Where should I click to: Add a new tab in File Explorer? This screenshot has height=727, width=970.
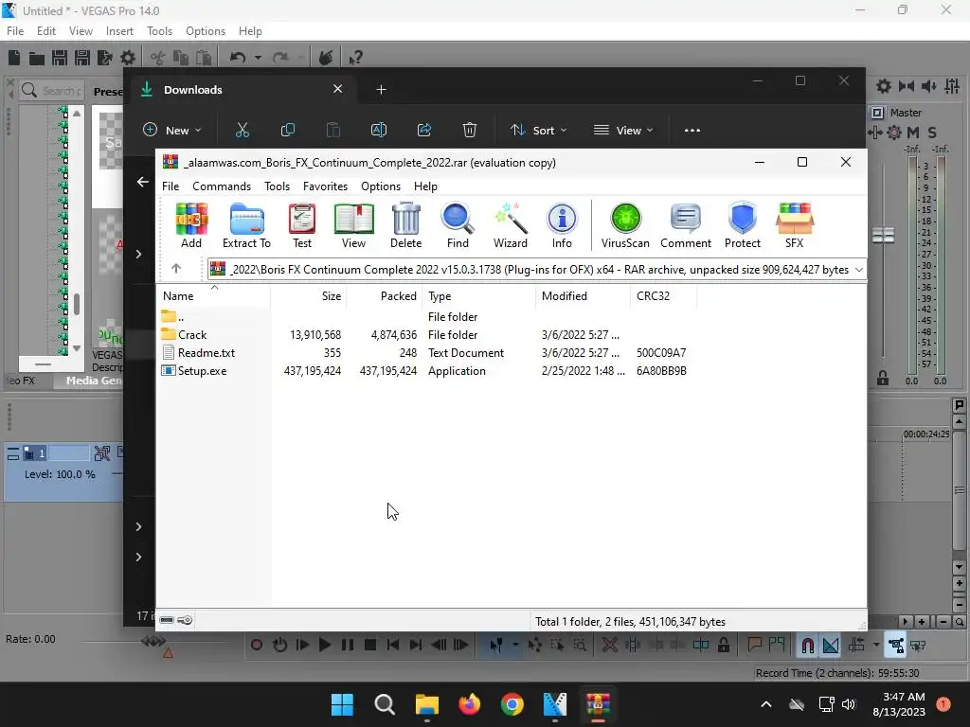coord(381,90)
